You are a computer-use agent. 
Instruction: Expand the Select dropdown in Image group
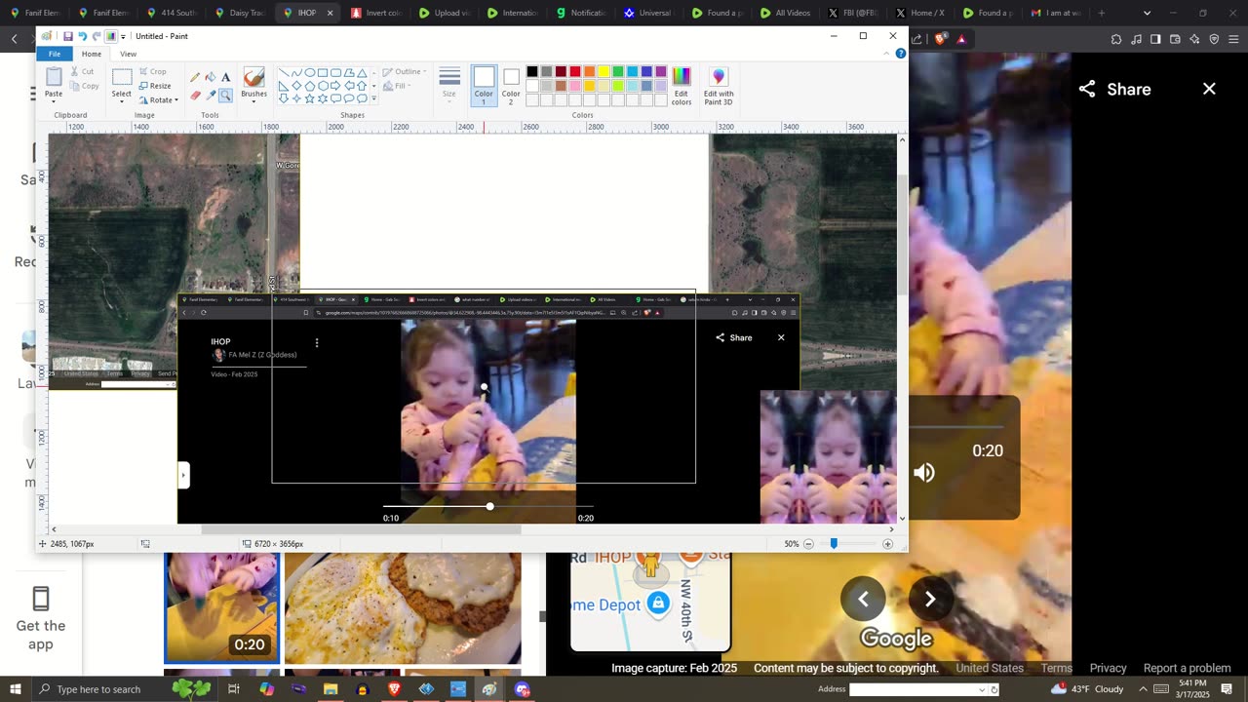[x=121, y=99]
